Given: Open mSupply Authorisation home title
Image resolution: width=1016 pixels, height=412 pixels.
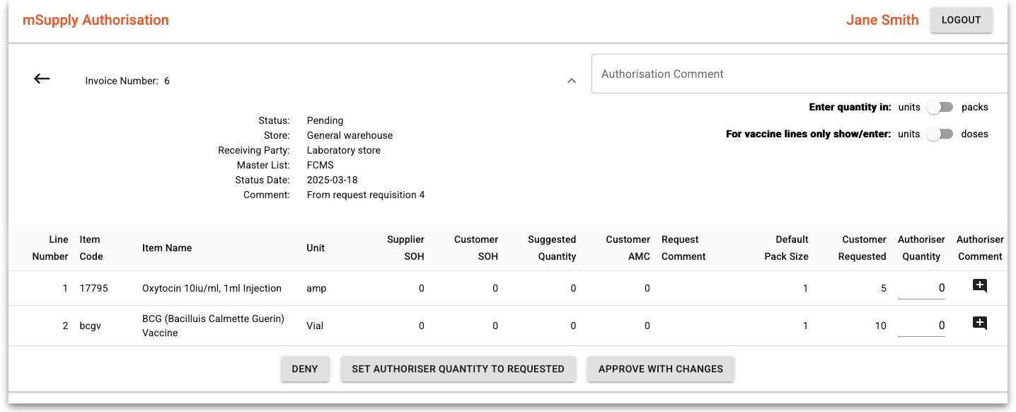Looking at the screenshot, I should (x=96, y=20).
